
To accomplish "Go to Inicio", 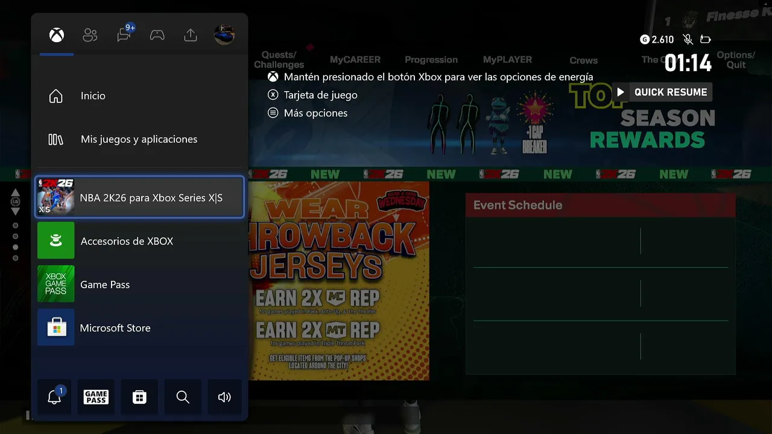I will click(x=139, y=96).
